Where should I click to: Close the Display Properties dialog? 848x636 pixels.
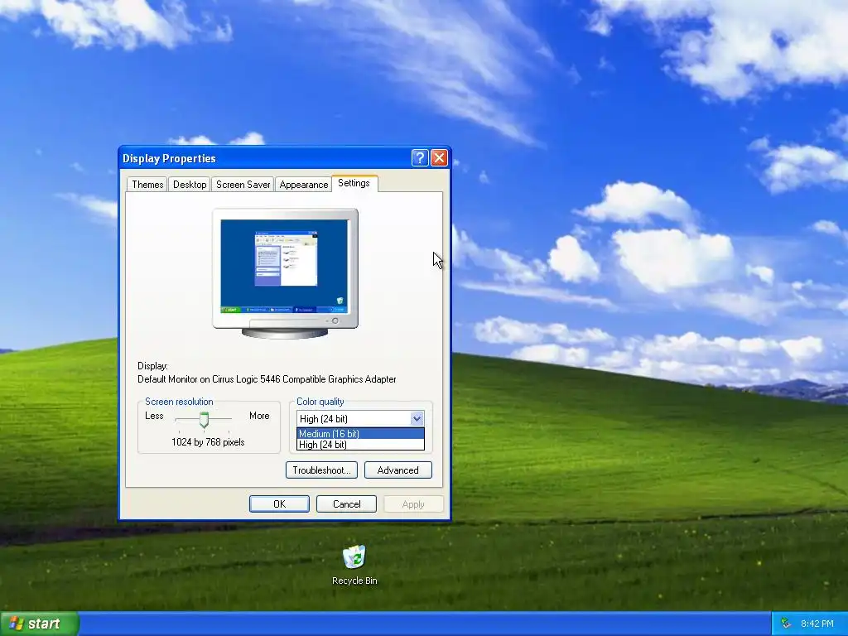point(439,158)
